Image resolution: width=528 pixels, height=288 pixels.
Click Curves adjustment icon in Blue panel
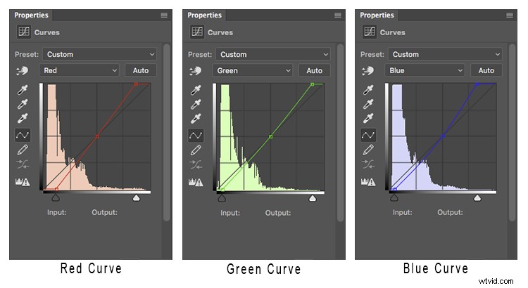pos(367,32)
